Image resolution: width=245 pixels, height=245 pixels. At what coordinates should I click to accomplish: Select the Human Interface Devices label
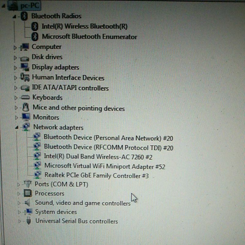[x=68, y=78]
